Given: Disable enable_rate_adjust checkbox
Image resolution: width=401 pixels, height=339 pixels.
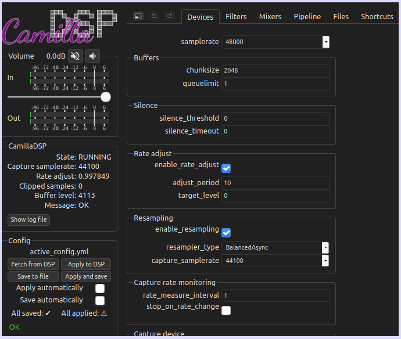Looking at the screenshot, I should coord(226,168).
